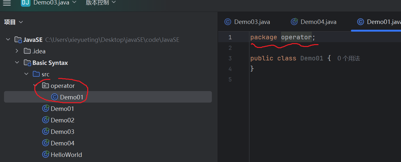Click the .idea folder icon
This screenshot has width=401, height=162.
pyautogui.click(x=27, y=51)
